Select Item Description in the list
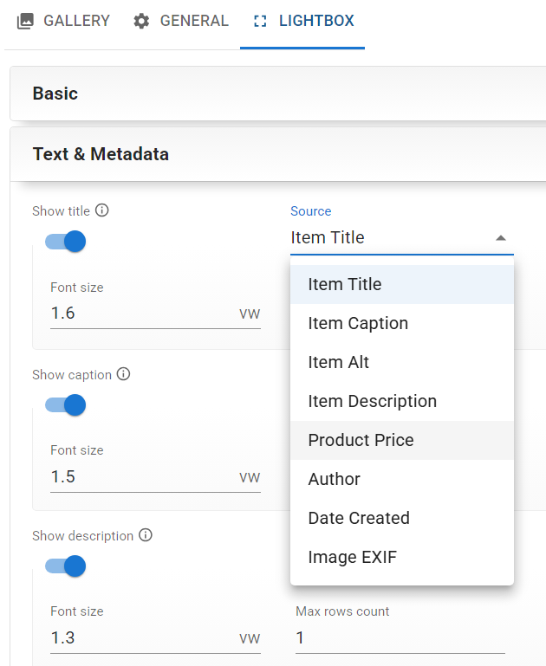Screen dimensions: 546x666 coord(372,401)
